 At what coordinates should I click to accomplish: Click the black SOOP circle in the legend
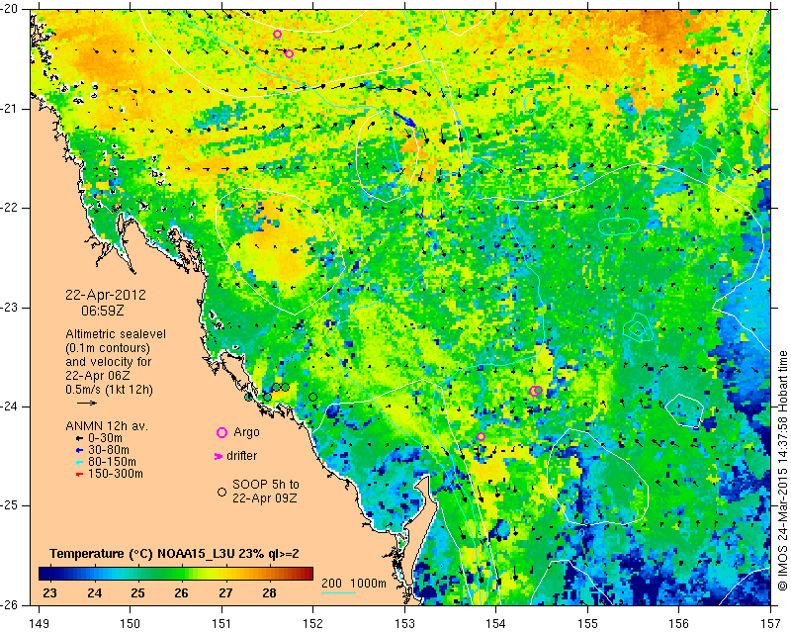point(221,492)
